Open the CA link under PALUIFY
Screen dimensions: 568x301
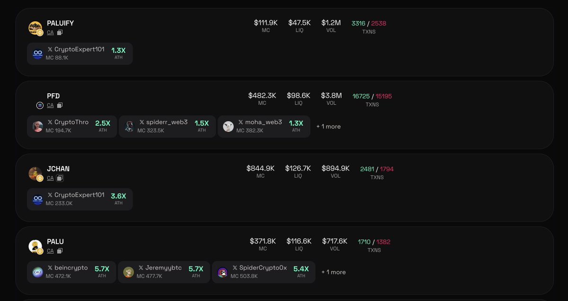(x=50, y=33)
